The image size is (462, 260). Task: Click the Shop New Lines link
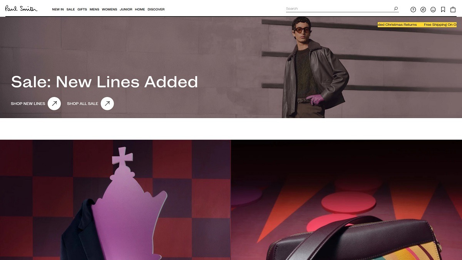(x=28, y=103)
